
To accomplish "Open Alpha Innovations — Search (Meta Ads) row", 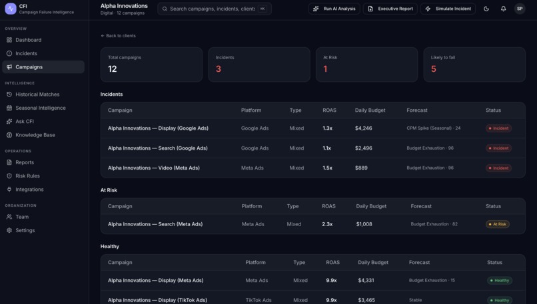I will click(313, 224).
